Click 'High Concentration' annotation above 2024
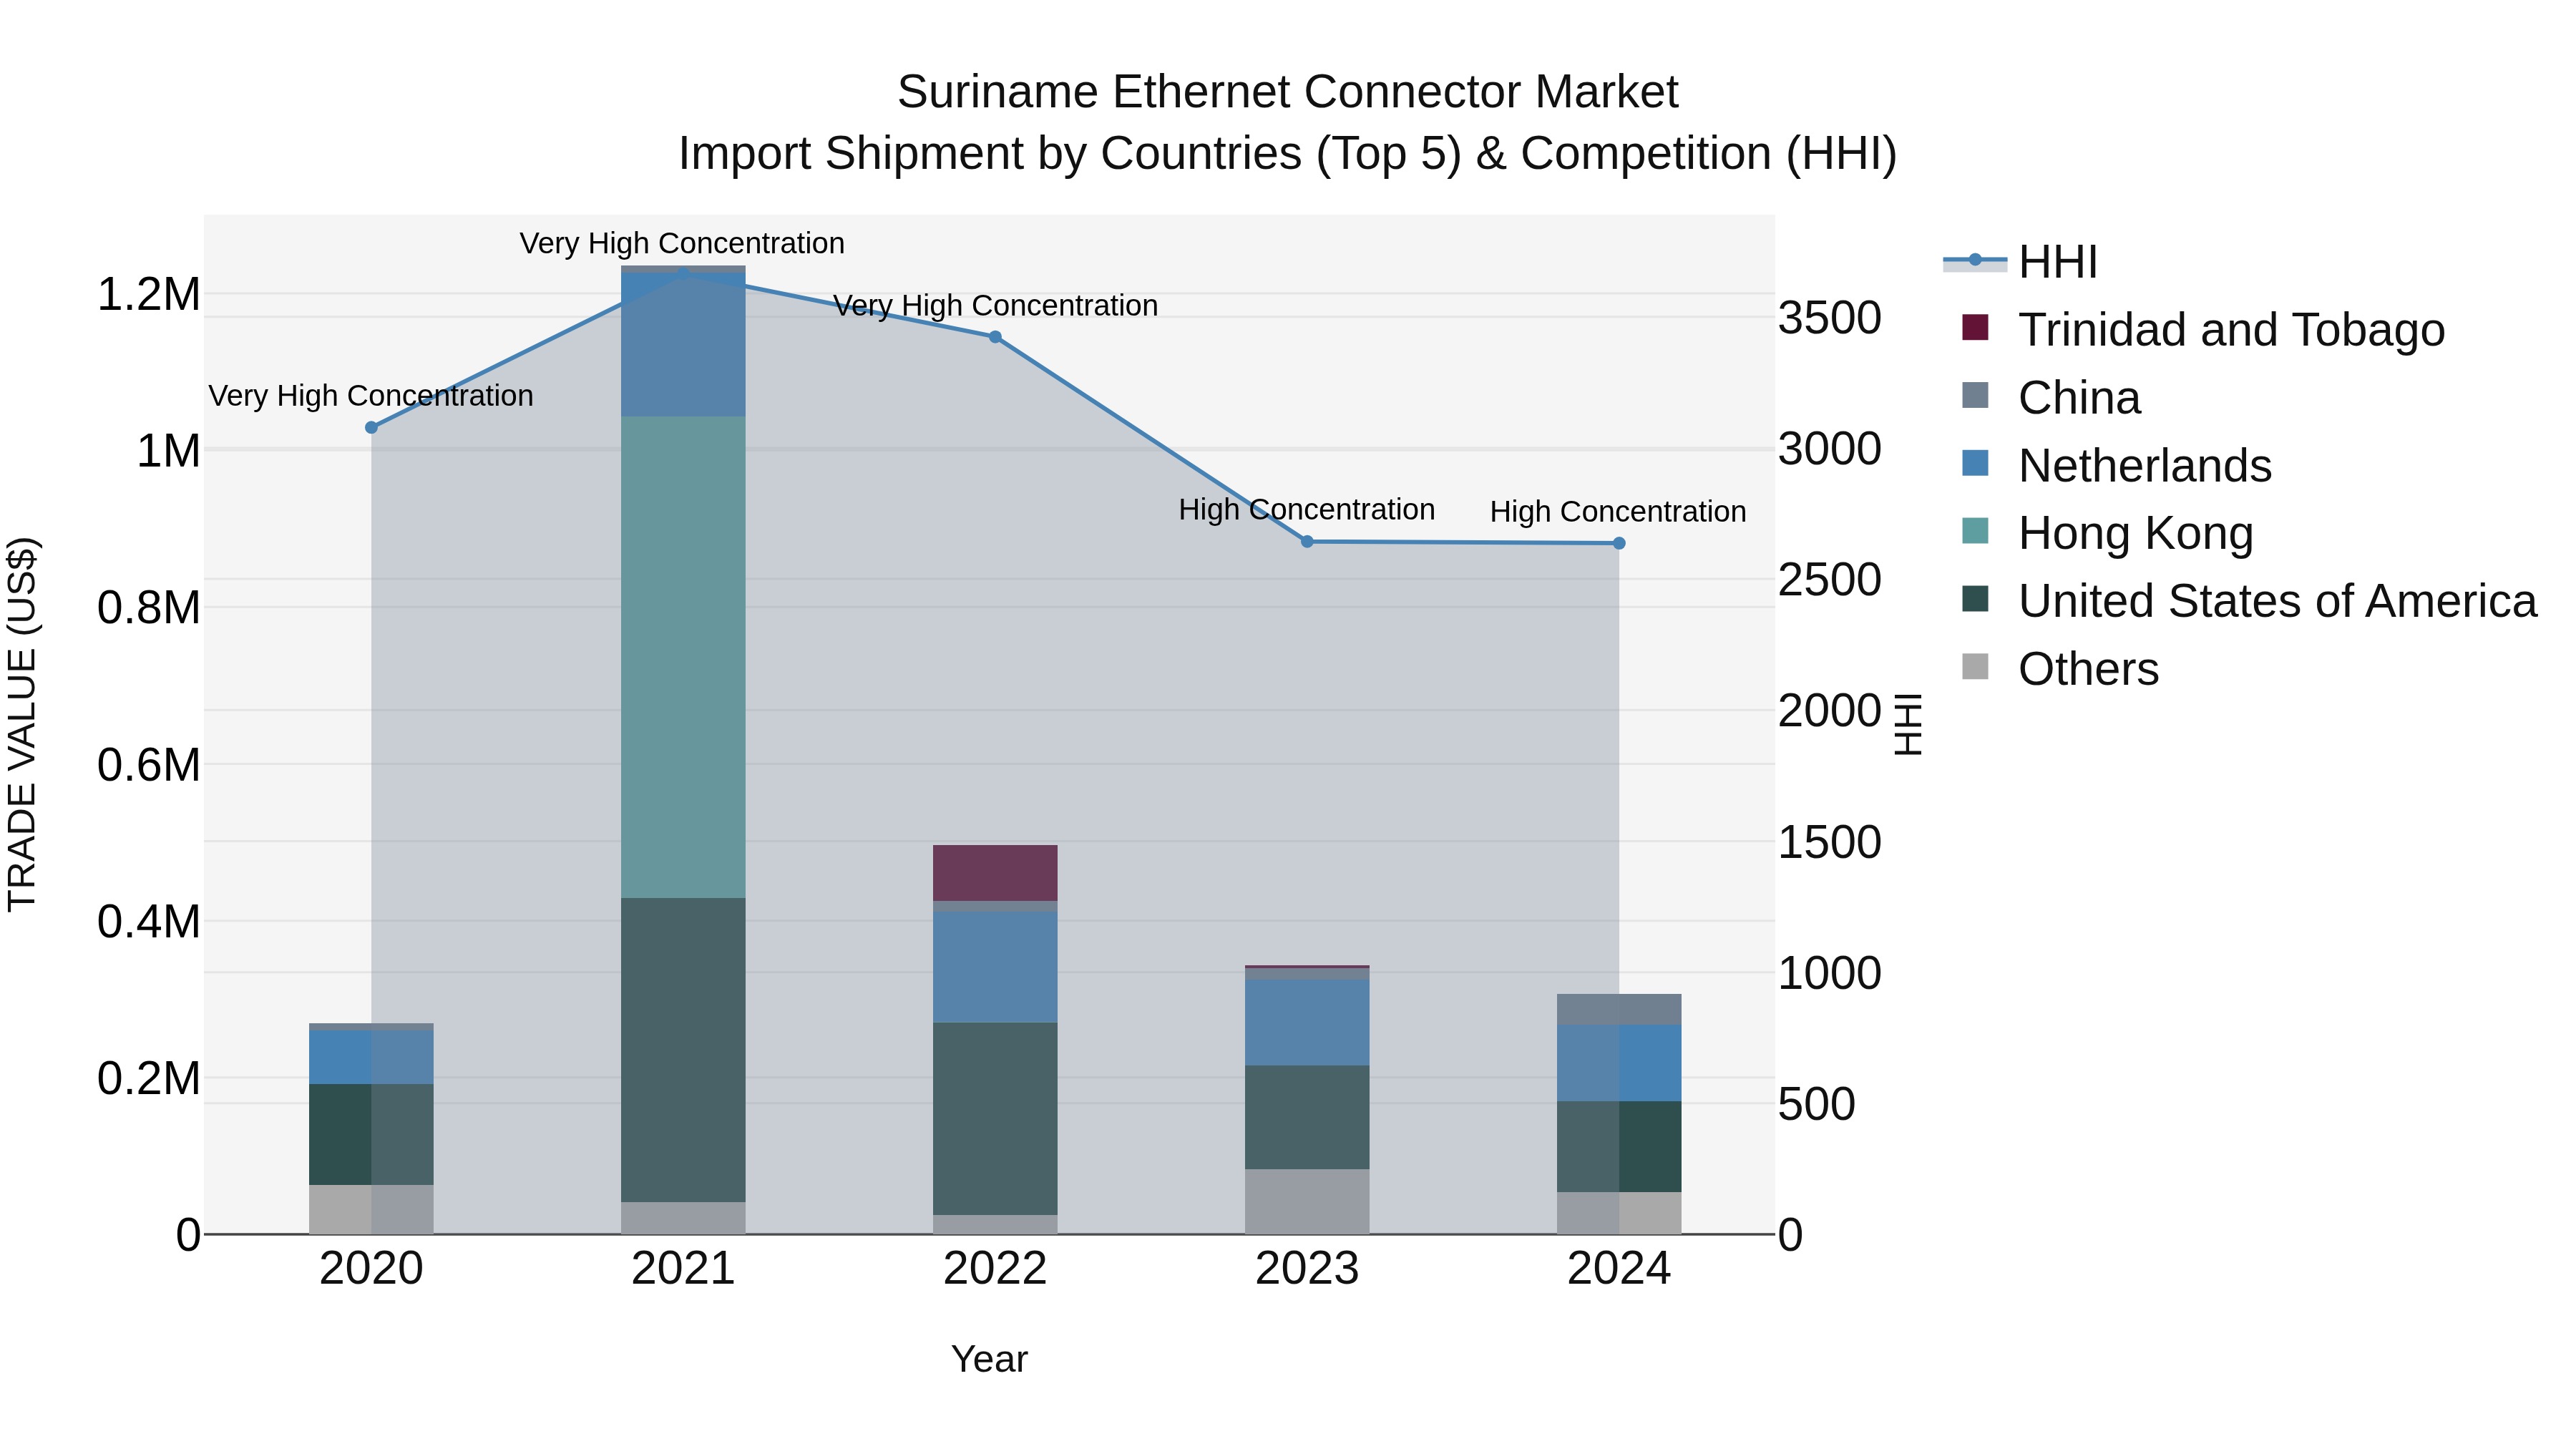 pyautogui.click(x=1618, y=511)
